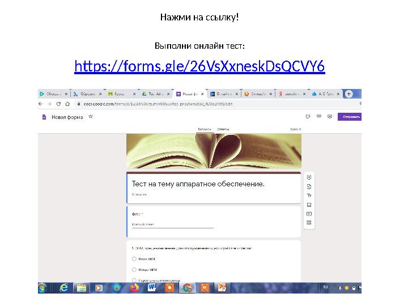Screen dimensions: 408x306
Task: Reload the page in the browser
Action: (58, 104)
